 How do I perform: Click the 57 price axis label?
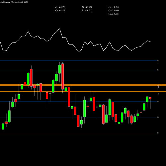coord(158,61)
